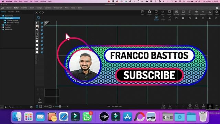Viewport: 220px width, 124px height.
Task: Toggle visibility of bottom white square layer
Action: [42, 52]
